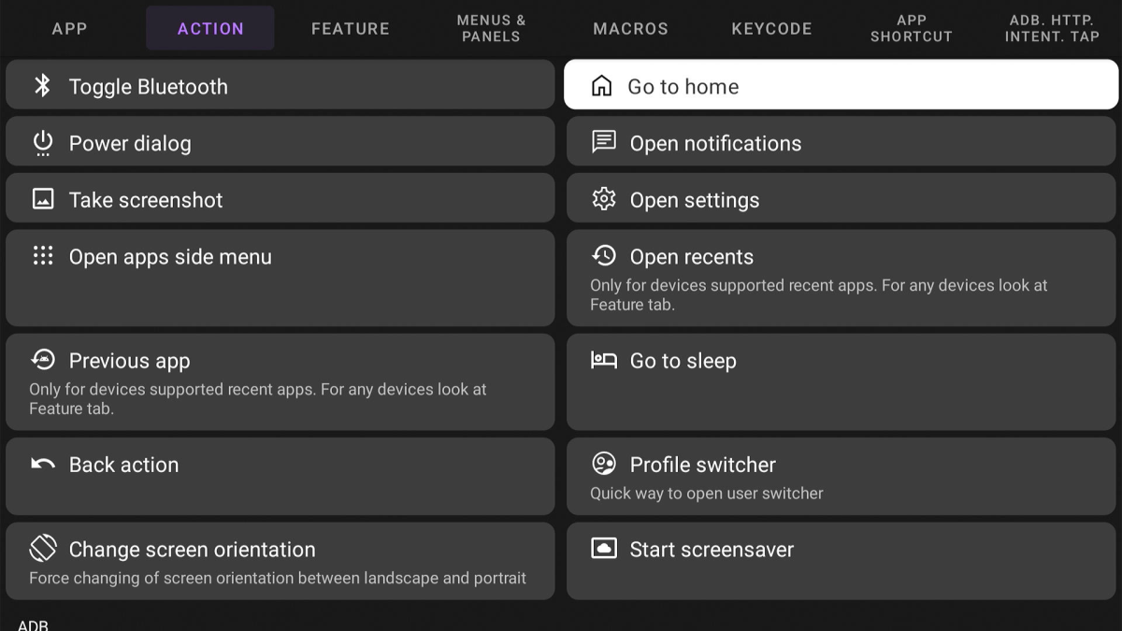Screen dimensions: 1122x631
Task: Choose the Go to home action
Action: click(x=841, y=85)
